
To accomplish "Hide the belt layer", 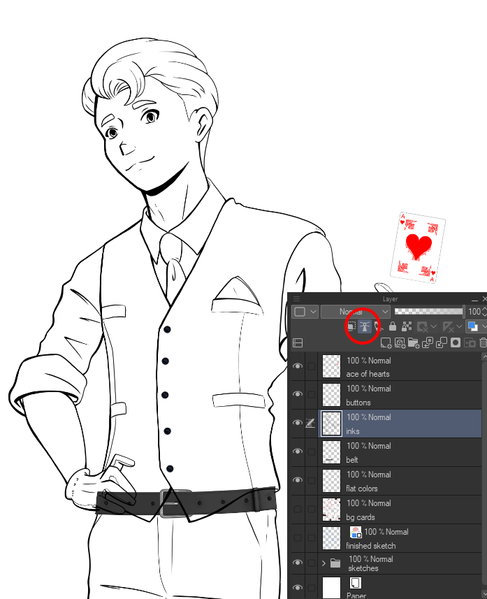I will (298, 451).
